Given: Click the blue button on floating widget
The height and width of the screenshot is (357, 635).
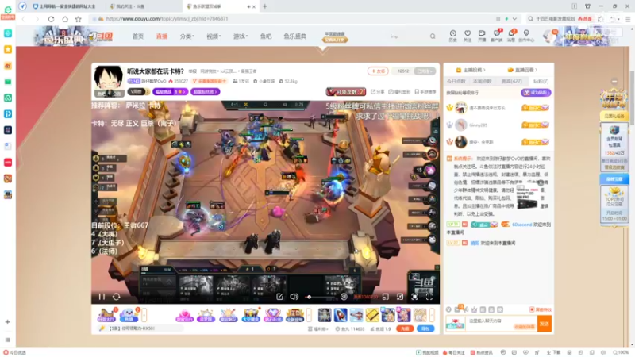Looking at the screenshot, I should (614, 179).
